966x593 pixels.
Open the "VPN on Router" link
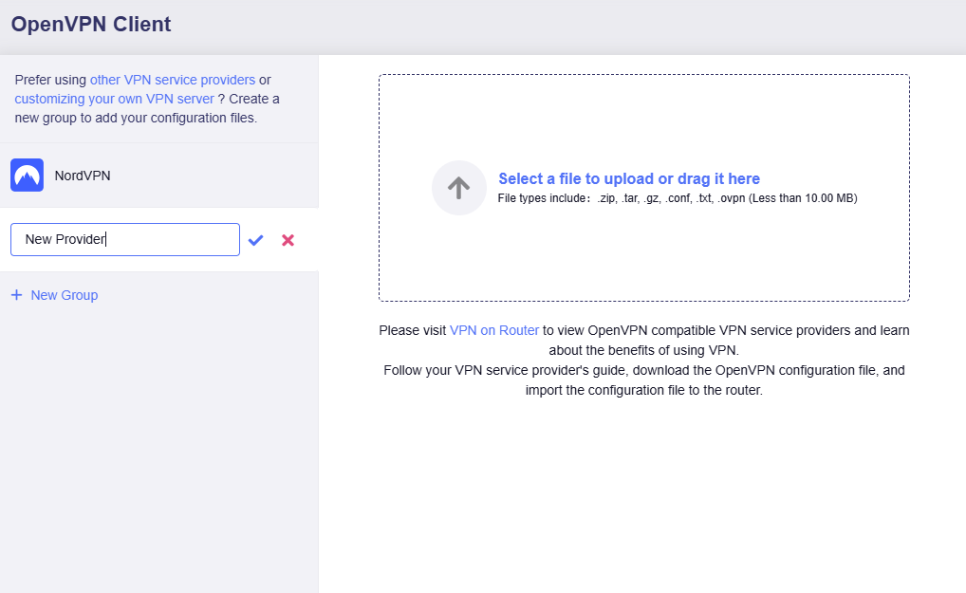coord(493,330)
